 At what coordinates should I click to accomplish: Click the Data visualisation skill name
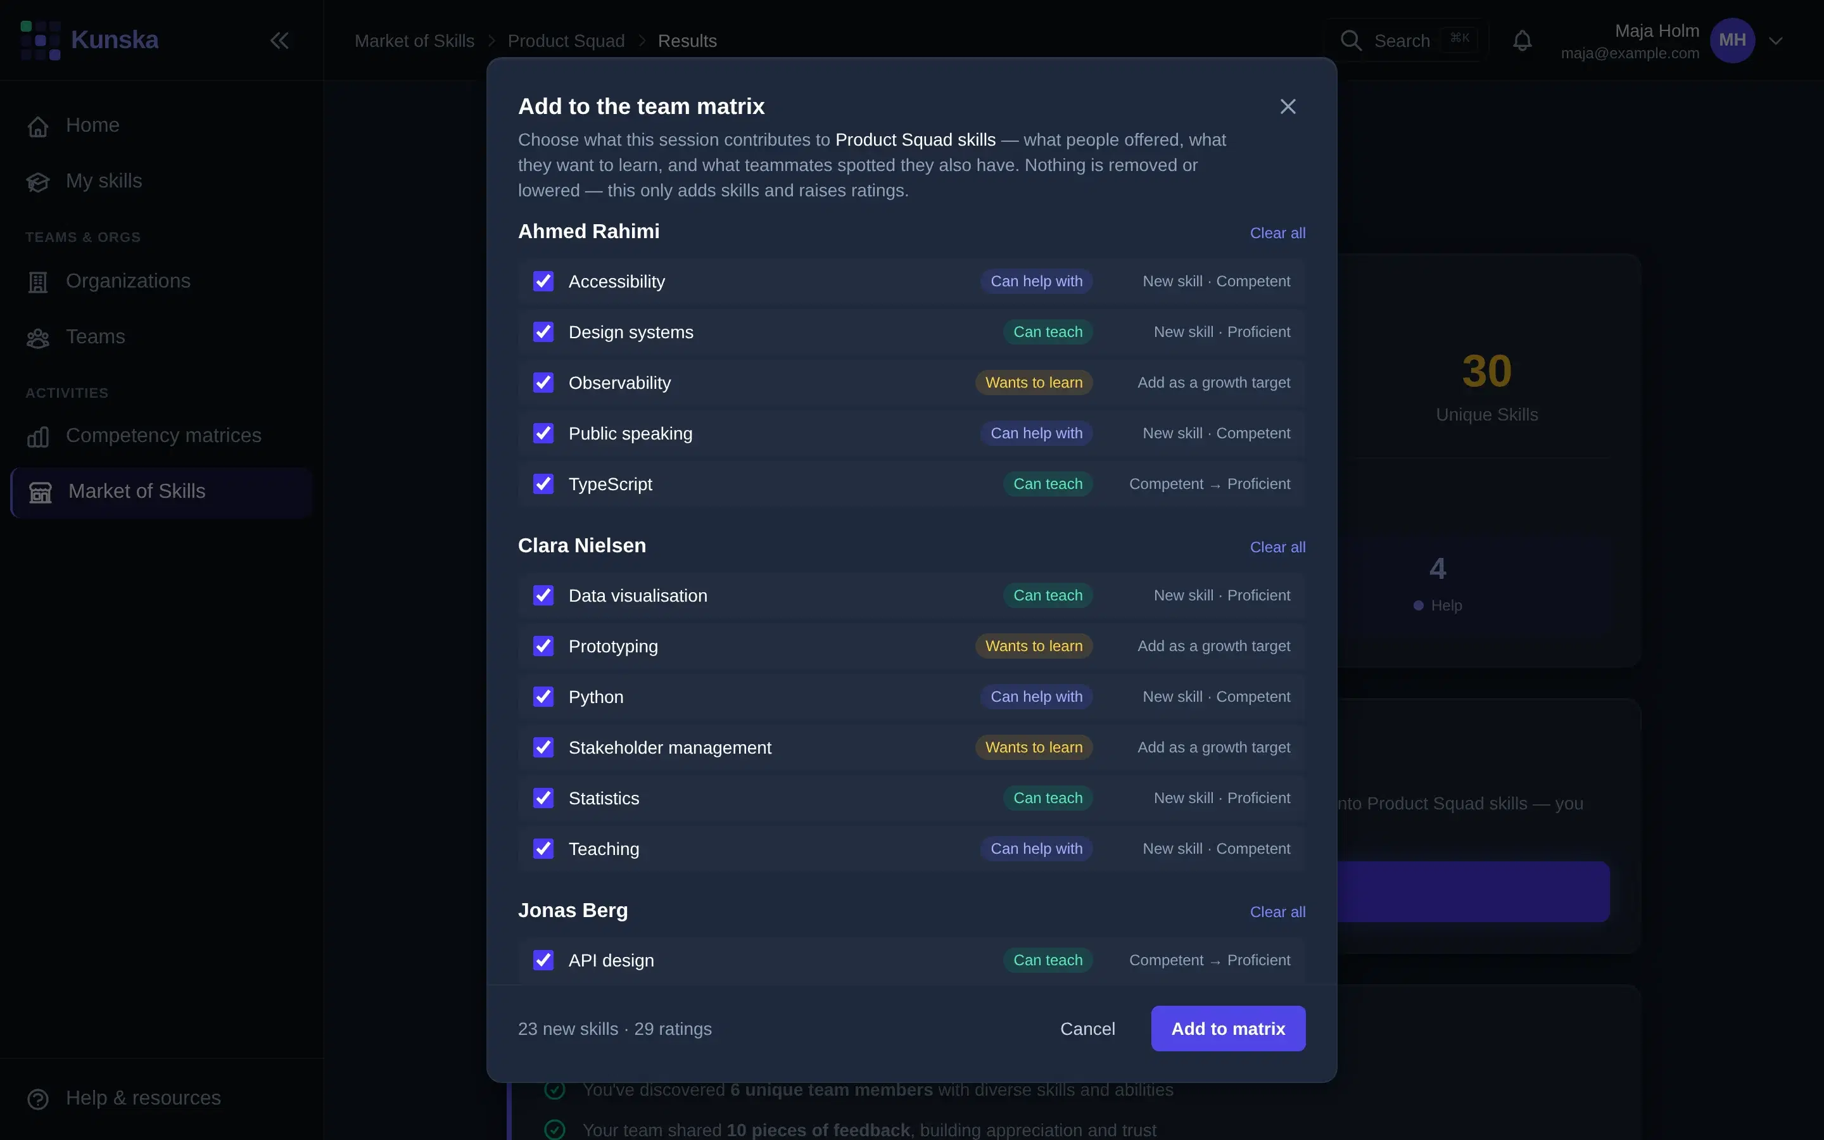point(638,595)
